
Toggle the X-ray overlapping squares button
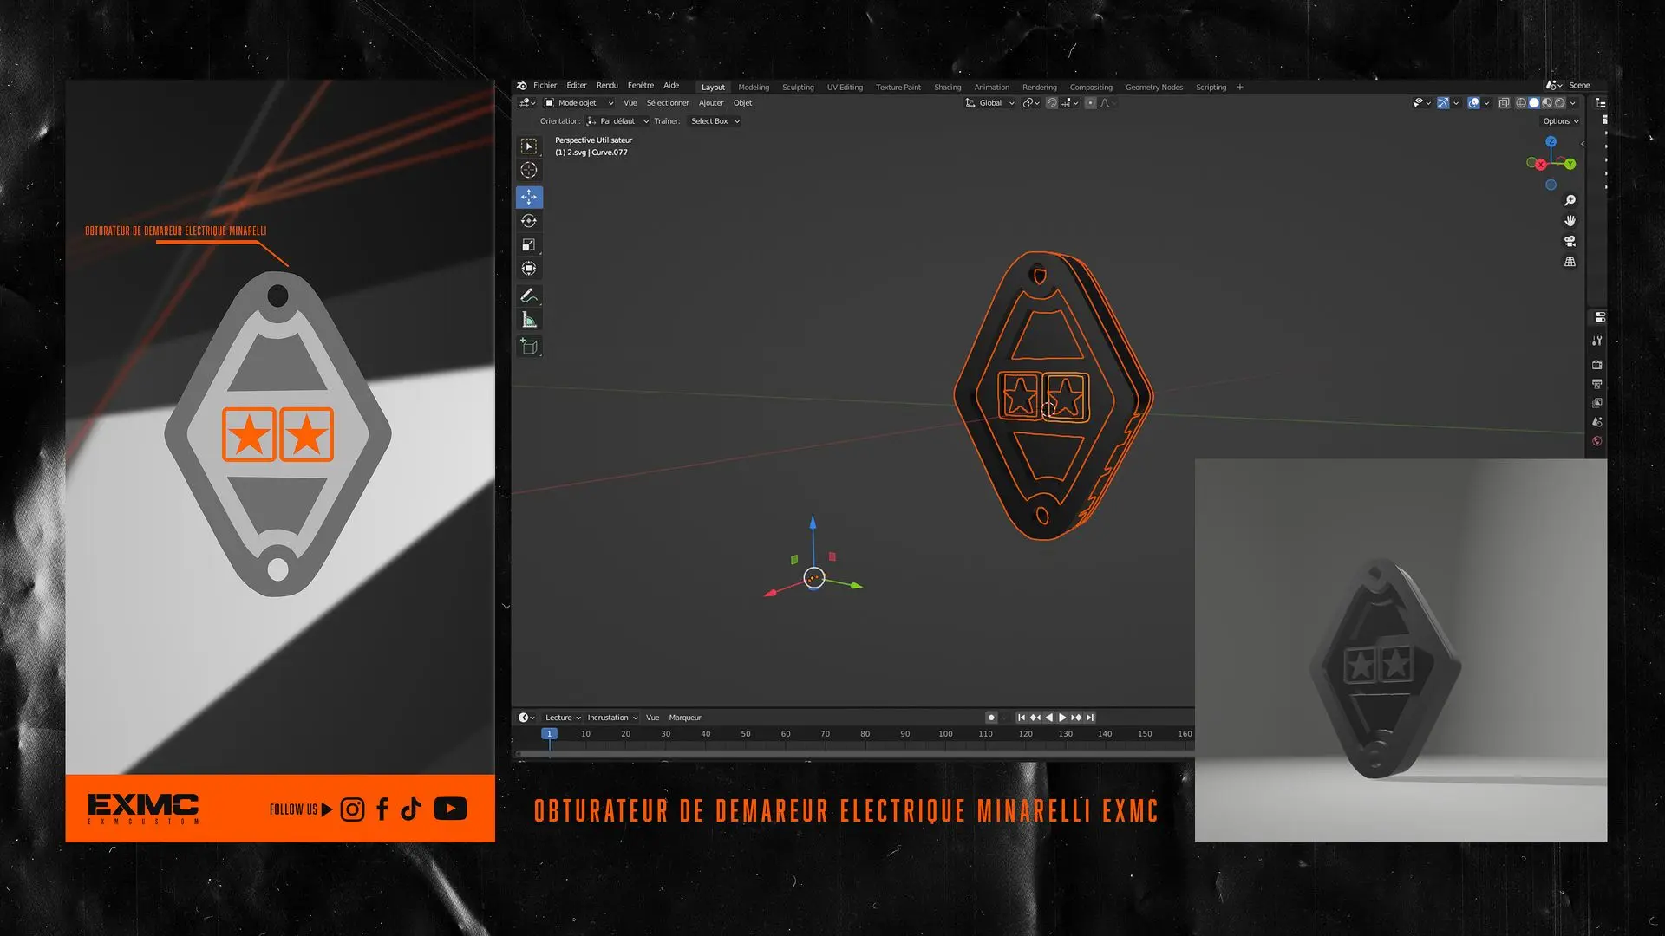pyautogui.click(x=1504, y=103)
